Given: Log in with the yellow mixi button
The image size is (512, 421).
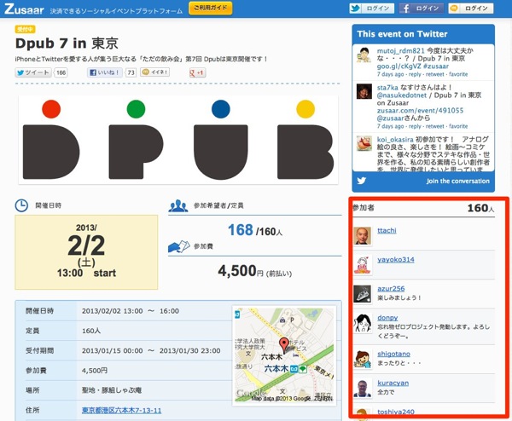Looking at the screenshot, I should [470, 9].
